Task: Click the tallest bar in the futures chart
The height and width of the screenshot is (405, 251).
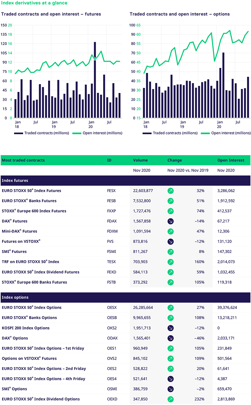Action: pyautogui.click(x=95, y=80)
